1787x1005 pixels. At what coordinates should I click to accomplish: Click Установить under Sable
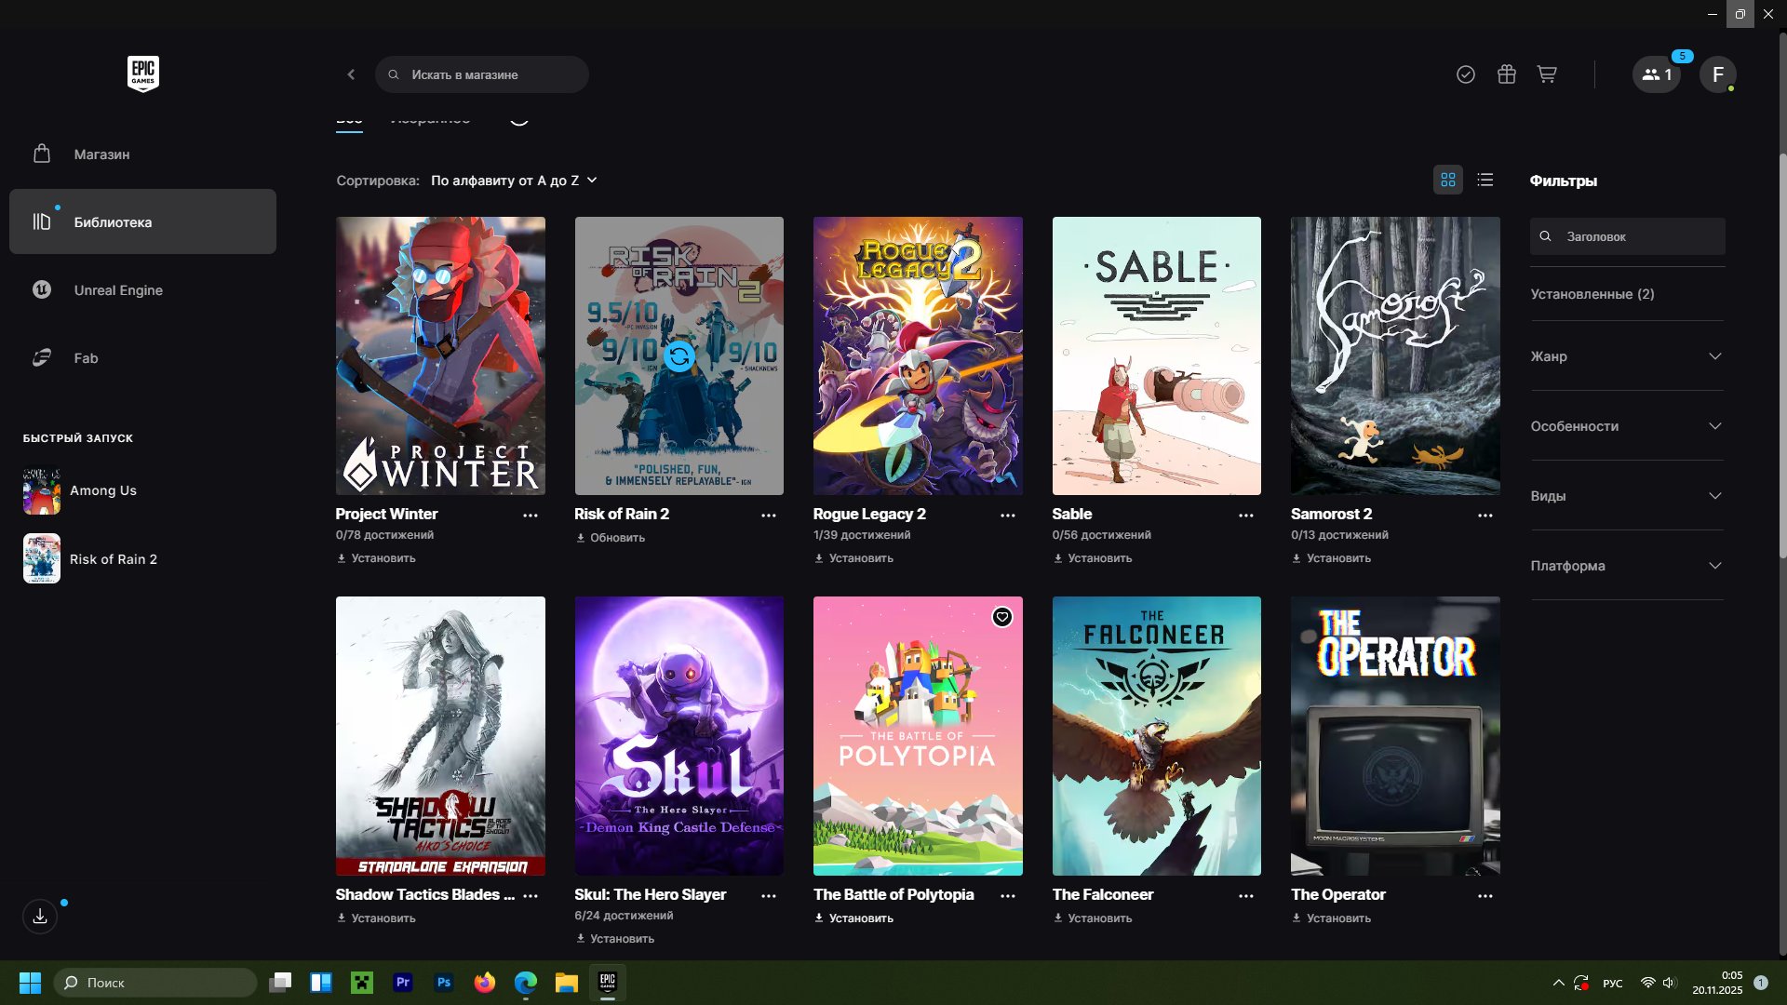(1092, 558)
